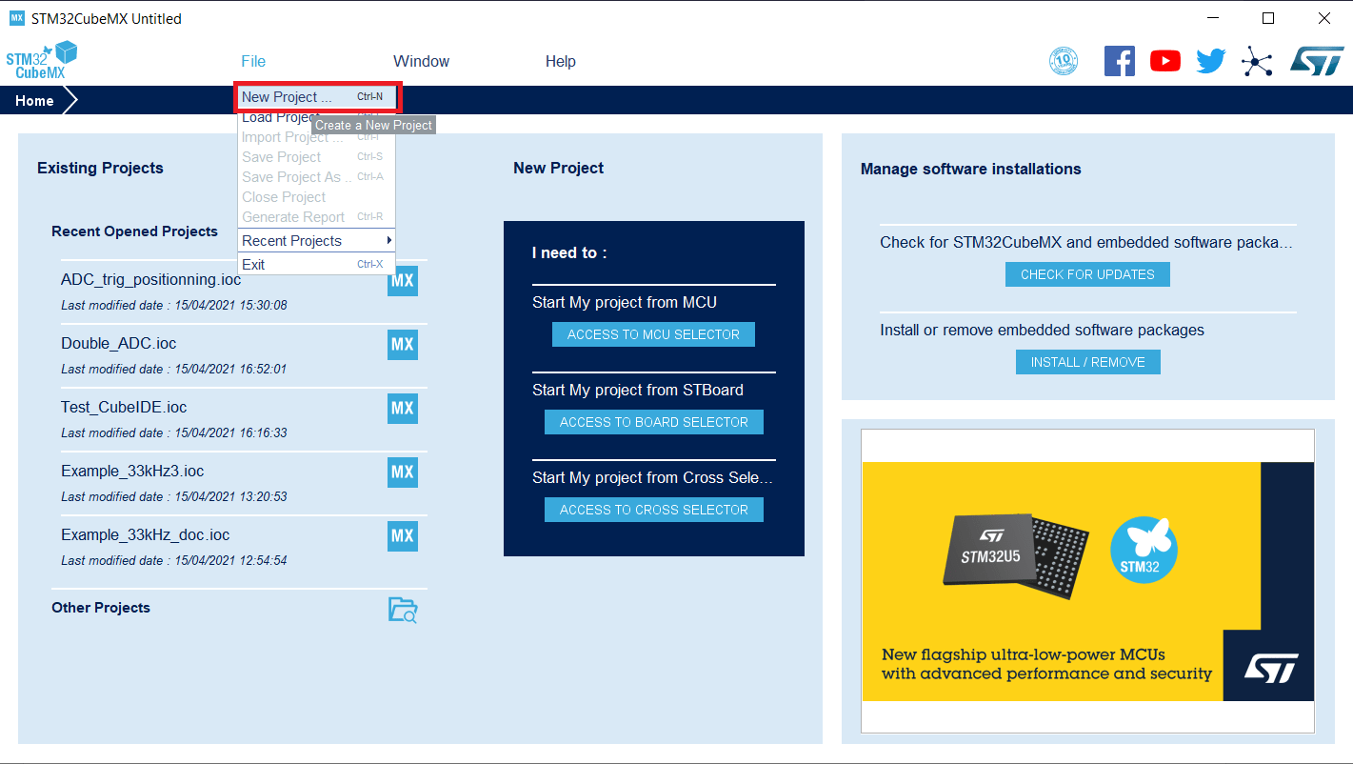
Task: Click the Import Project menu entry
Action: pos(316,137)
